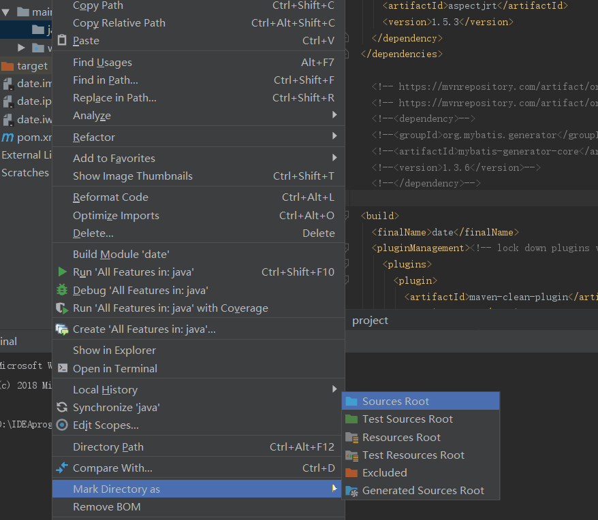Select Show Image Thumbnails entry

point(198,176)
